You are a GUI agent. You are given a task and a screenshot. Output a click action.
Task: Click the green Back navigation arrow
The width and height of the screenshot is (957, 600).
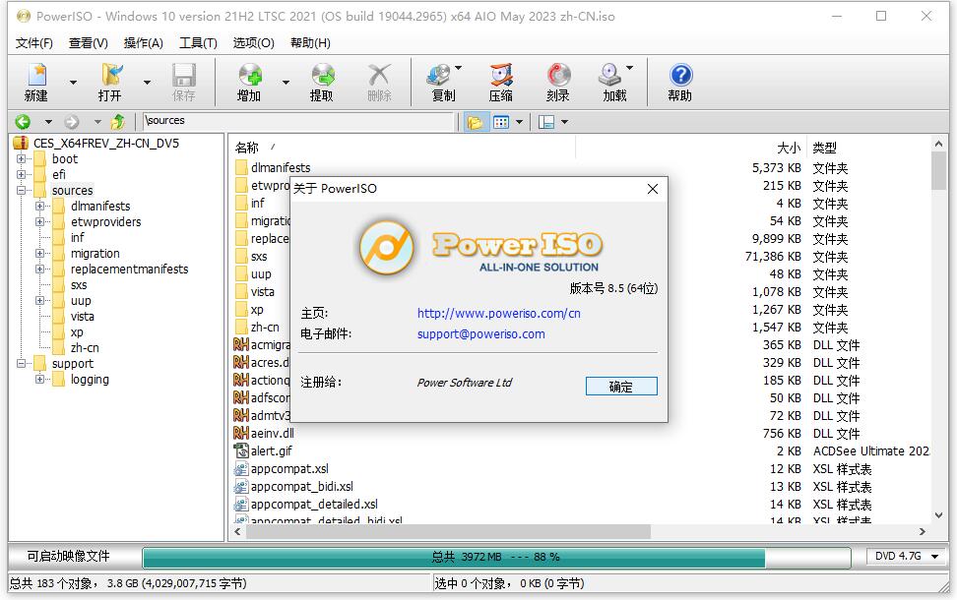(23, 122)
